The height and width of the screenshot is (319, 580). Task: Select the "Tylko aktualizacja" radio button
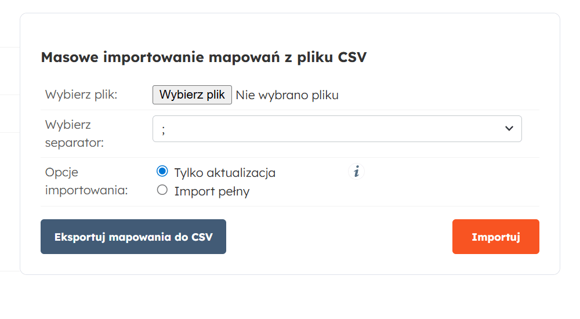click(x=162, y=172)
